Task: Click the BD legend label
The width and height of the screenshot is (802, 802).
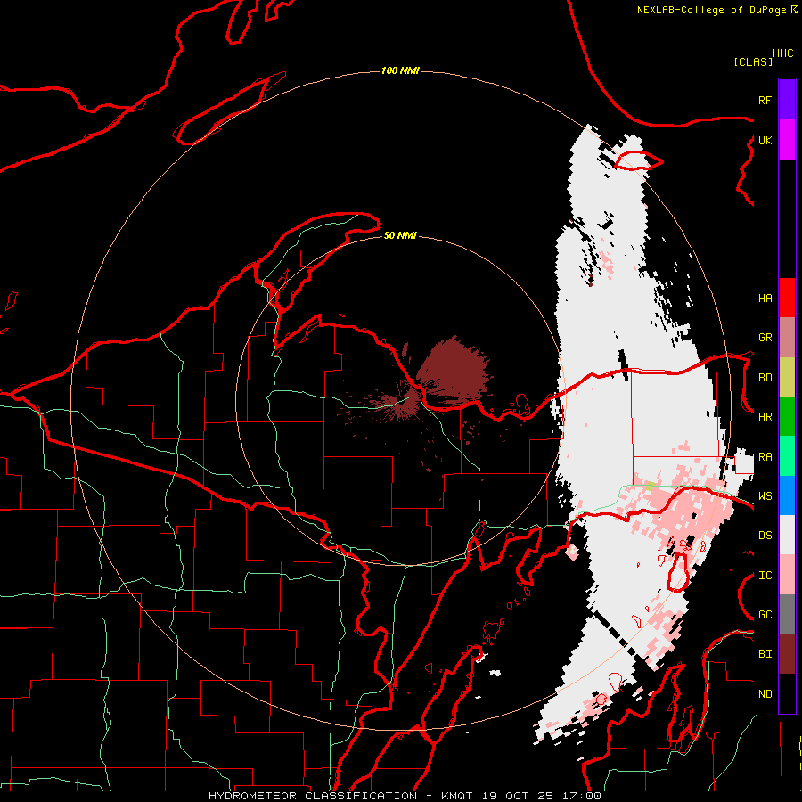Action: coord(765,378)
